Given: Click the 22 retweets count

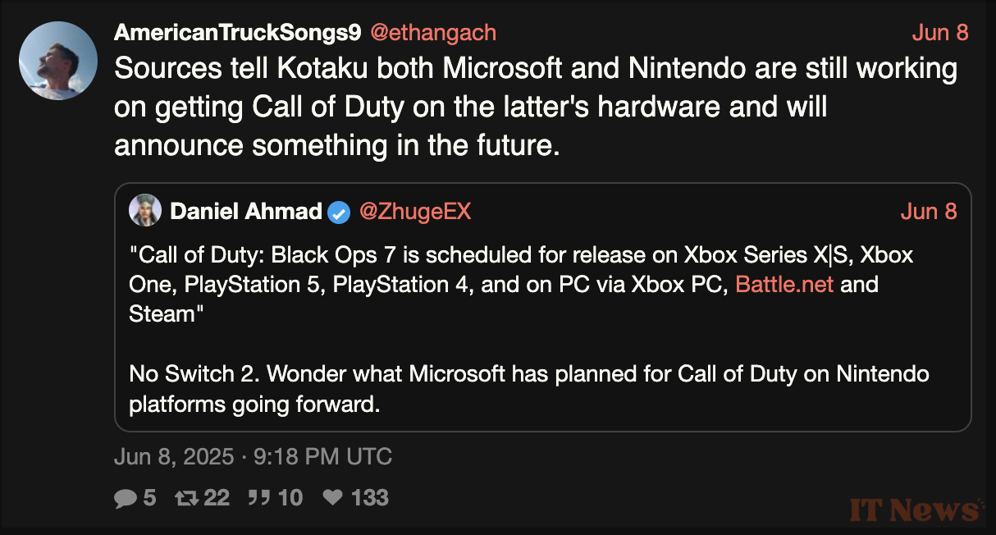Looking at the screenshot, I should (x=217, y=498).
